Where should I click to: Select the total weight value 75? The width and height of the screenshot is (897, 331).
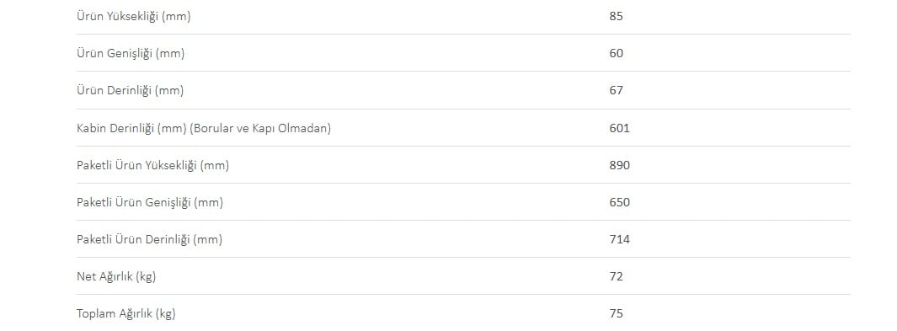(x=617, y=313)
